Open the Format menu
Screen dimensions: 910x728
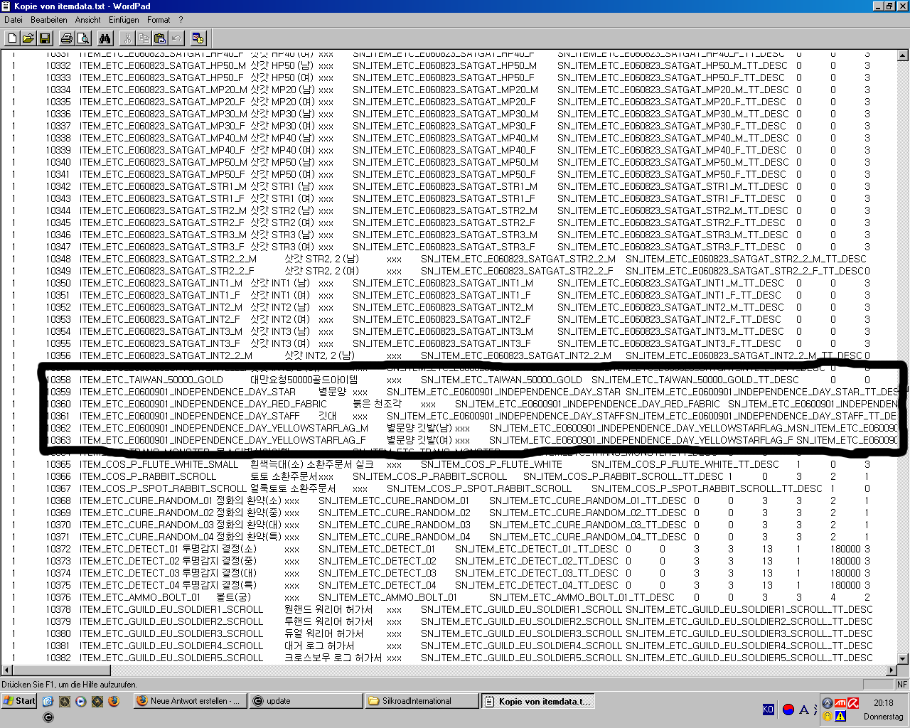(159, 20)
